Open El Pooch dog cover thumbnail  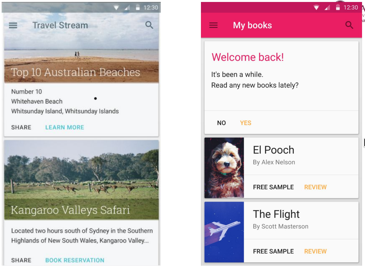click(224, 168)
